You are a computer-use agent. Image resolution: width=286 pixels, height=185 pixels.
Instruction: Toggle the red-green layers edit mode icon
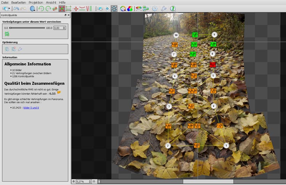coord(138,8)
